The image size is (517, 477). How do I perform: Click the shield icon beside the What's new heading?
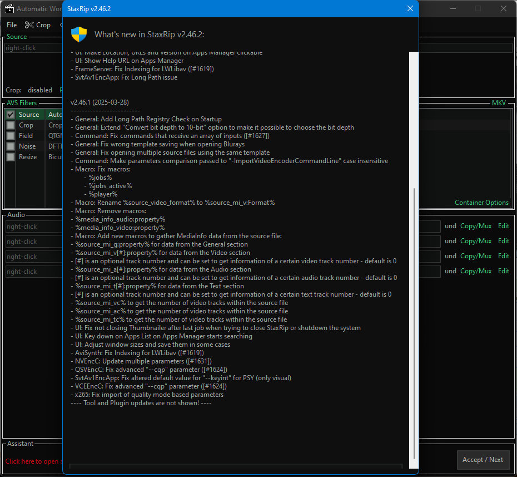click(x=79, y=35)
